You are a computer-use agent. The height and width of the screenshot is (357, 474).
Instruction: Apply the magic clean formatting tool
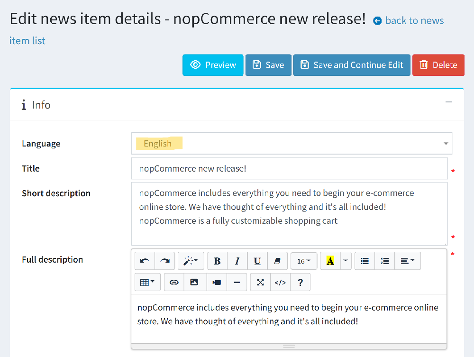coord(191,261)
